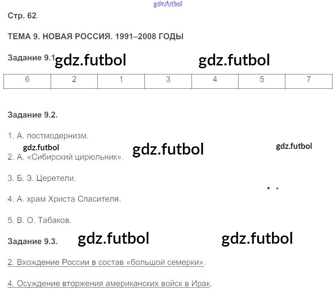The image size is (336, 293).
Task: Select the «Сибирский цирюльник» answer line
Action: pos(65,157)
